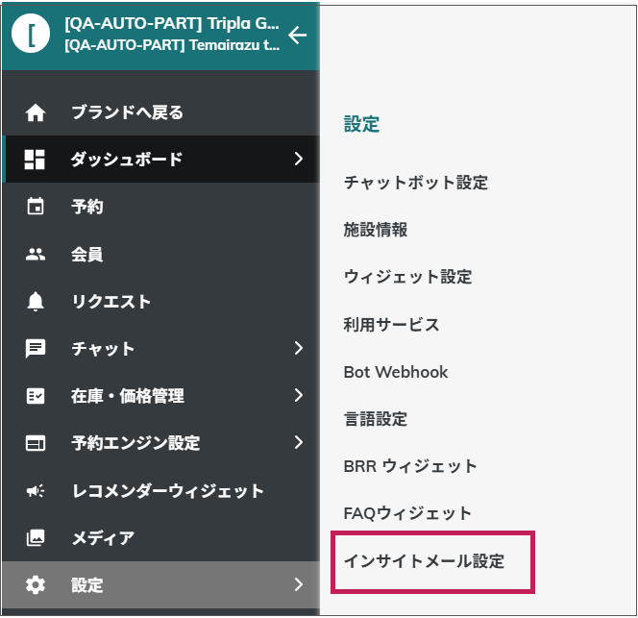Open the 会員 menu item
This screenshot has width=638, height=618.
pos(160,254)
